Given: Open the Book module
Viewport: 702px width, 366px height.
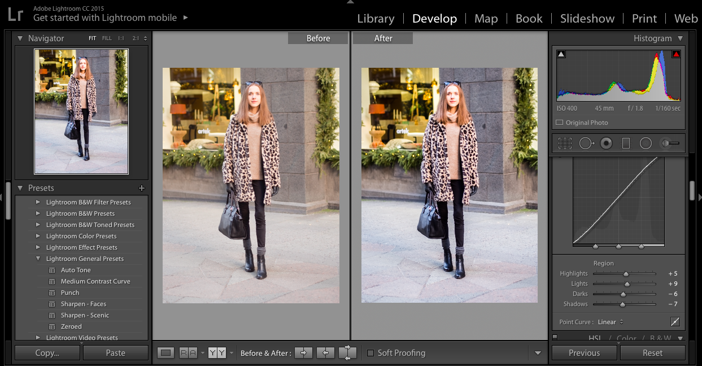Looking at the screenshot, I should click(529, 19).
